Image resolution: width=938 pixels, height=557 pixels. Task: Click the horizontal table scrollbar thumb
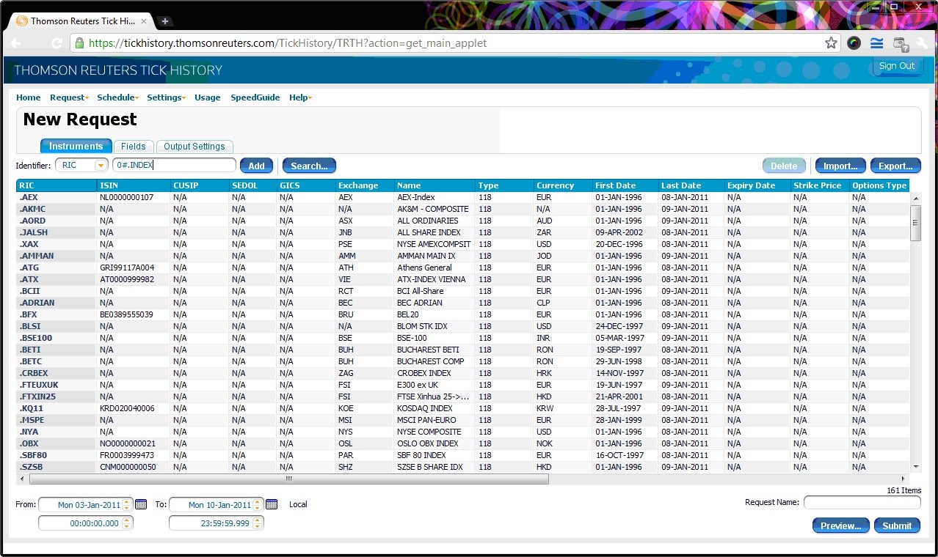[x=288, y=479]
